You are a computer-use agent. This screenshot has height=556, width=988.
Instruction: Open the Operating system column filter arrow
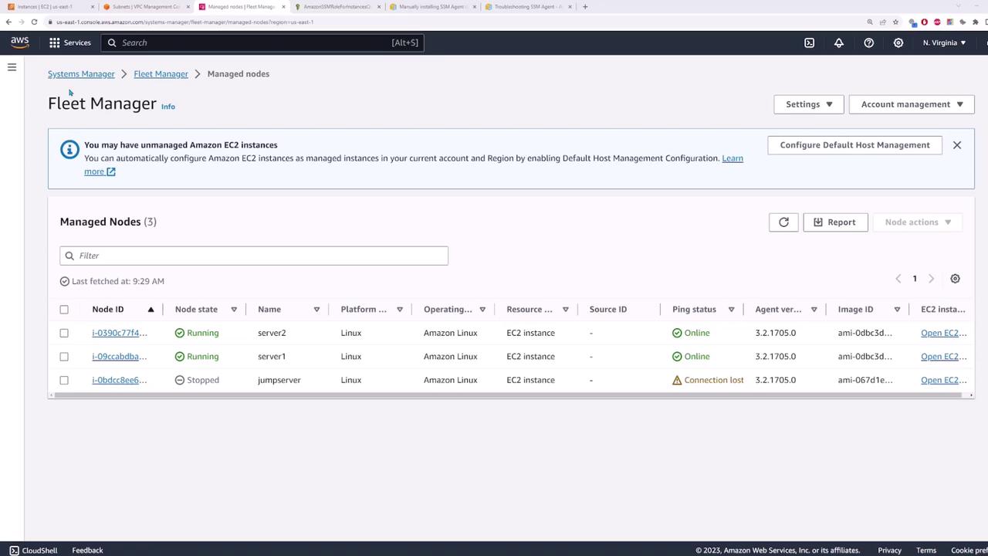[x=482, y=310]
